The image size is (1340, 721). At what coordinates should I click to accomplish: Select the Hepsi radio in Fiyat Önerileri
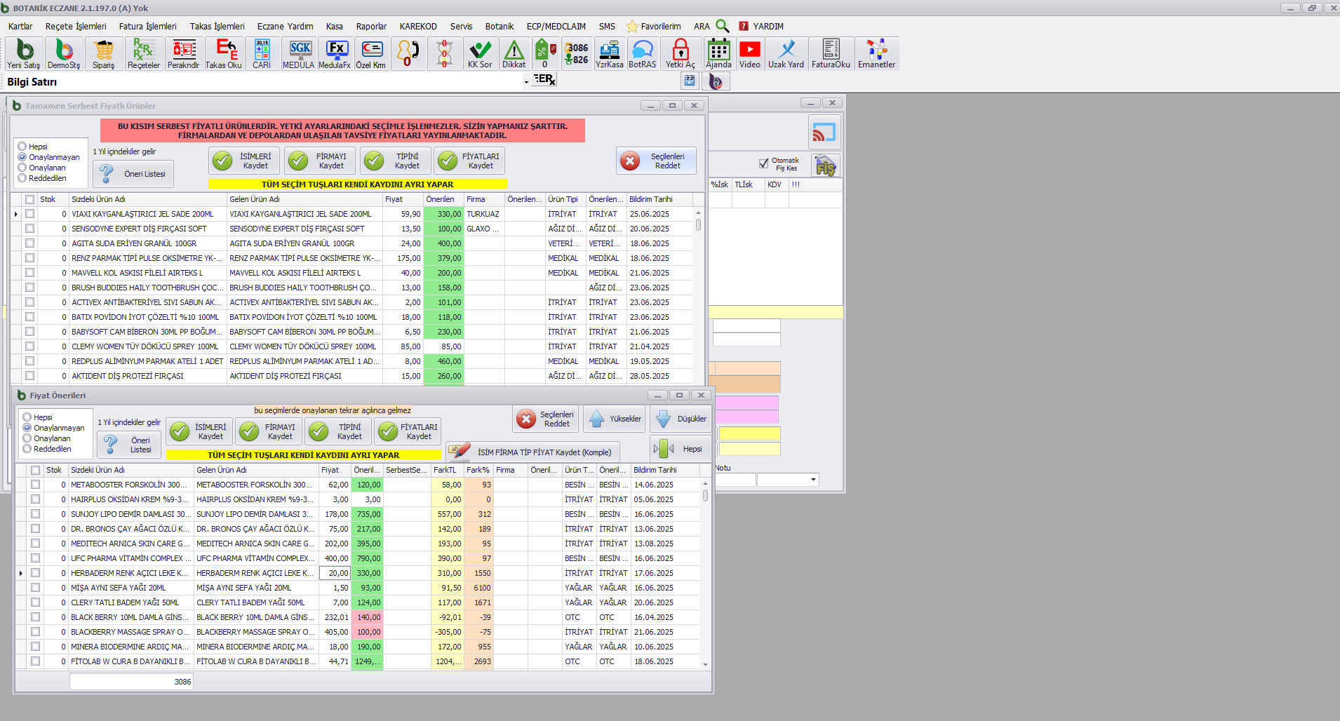pos(27,417)
